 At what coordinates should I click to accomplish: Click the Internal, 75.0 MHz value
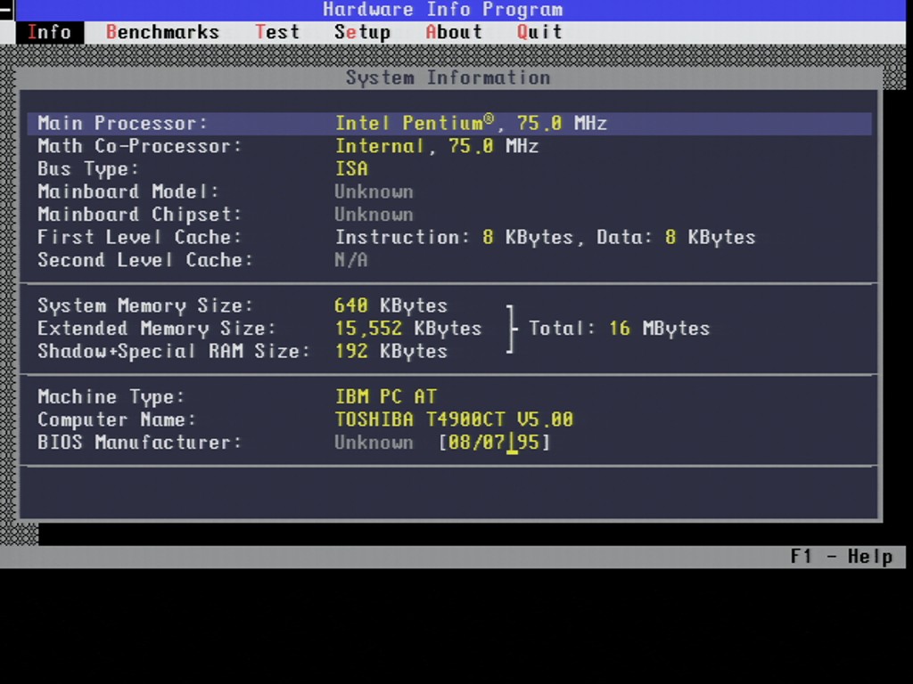(437, 146)
